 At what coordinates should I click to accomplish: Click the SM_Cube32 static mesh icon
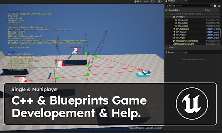click(x=176, y=26)
